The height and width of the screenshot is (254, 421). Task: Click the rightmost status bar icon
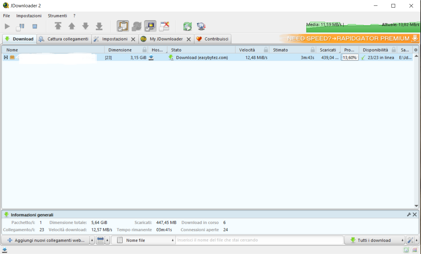tap(415, 250)
